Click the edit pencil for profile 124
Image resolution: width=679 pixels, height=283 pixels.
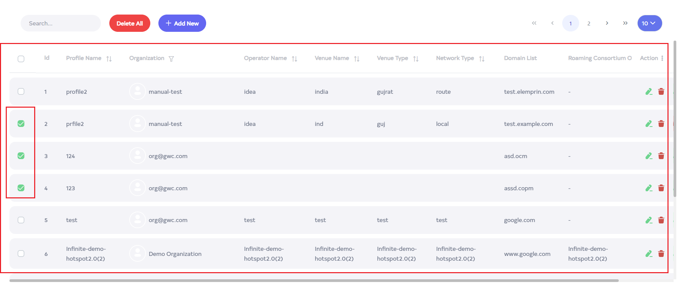649,156
